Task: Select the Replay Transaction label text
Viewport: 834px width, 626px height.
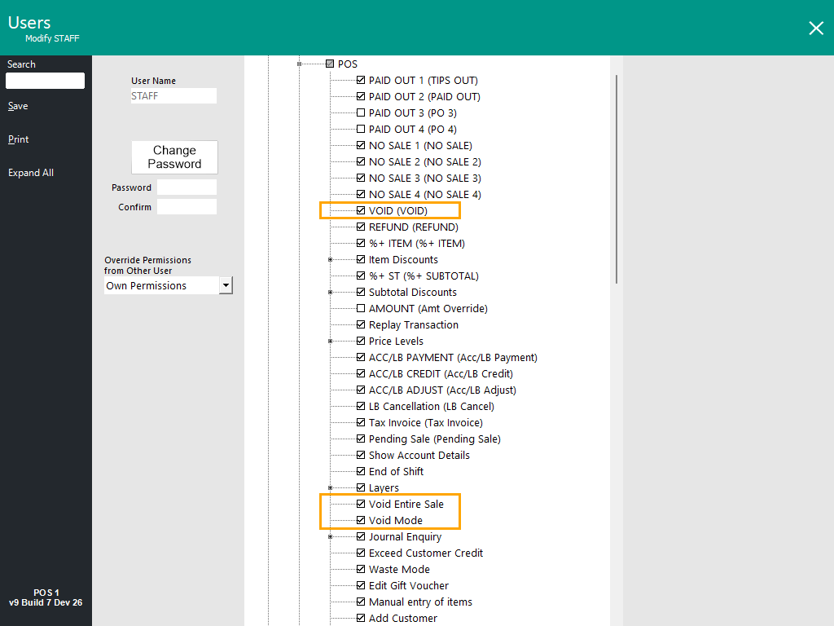Action: [x=413, y=324]
